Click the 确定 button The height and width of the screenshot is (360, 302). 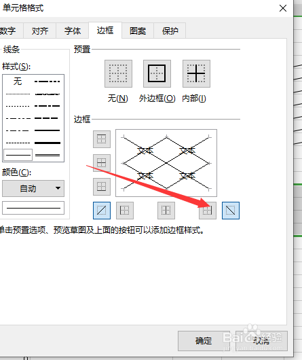click(x=204, y=341)
